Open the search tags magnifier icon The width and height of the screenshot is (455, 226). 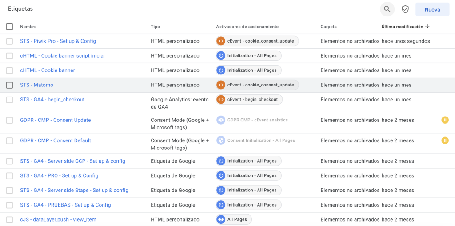pos(387,9)
